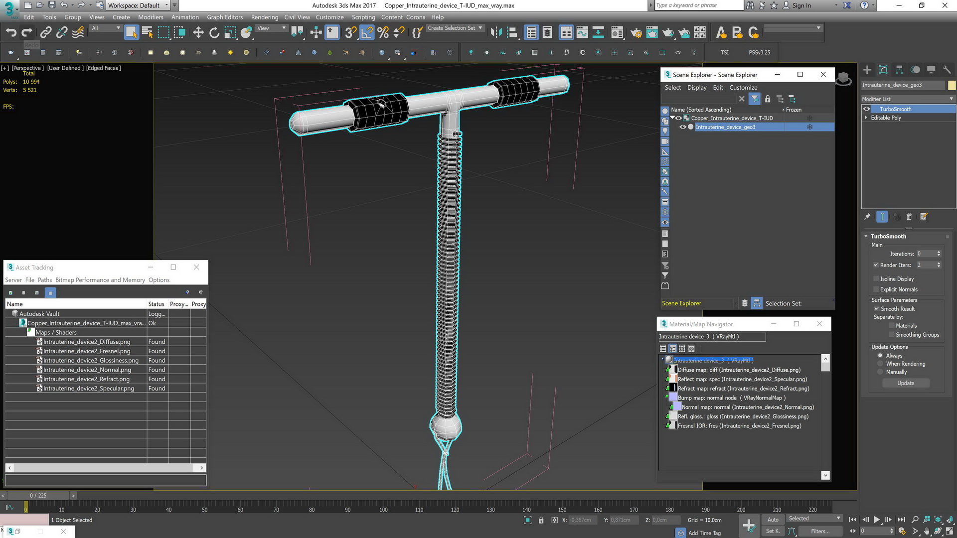Open the Modifiers menu
Screen dimensions: 957x538
(x=151, y=17)
